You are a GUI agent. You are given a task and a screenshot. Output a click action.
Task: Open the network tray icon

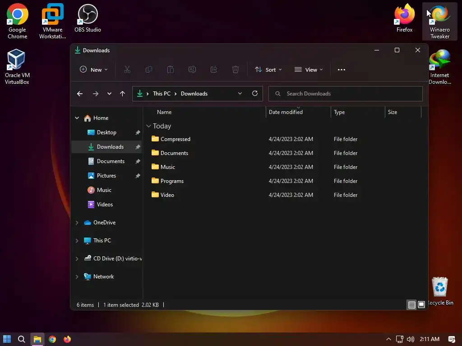(400, 339)
